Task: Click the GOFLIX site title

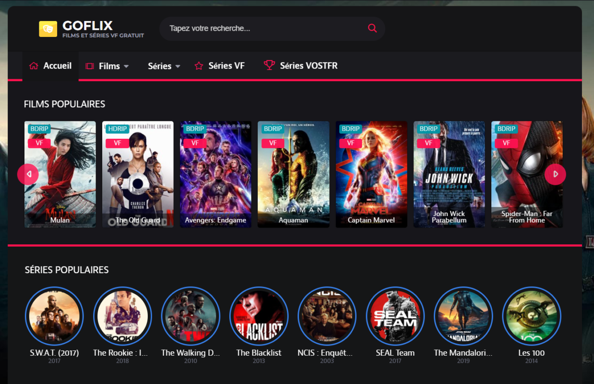Action: (x=87, y=25)
